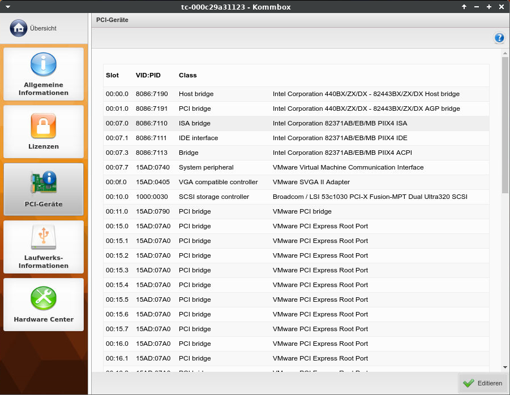
Task: Select slot 00:15.2 cell
Action: (x=117, y=255)
